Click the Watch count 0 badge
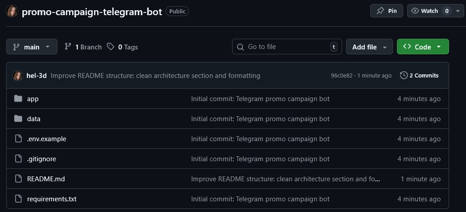Image resolution: width=466 pixels, height=212 pixels. (x=447, y=11)
